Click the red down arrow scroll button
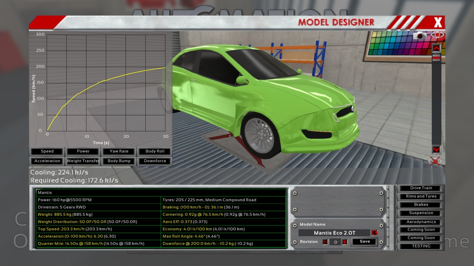 [x=436, y=150]
